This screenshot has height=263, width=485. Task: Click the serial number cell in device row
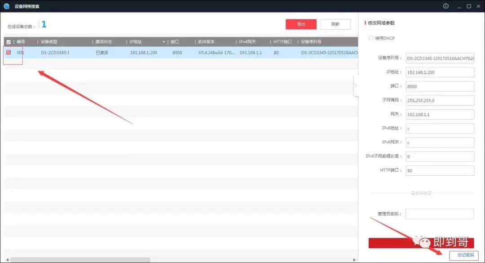(x=330, y=53)
